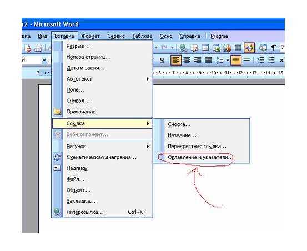Choose Название… in the Ссылка submenu

click(202, 135)
